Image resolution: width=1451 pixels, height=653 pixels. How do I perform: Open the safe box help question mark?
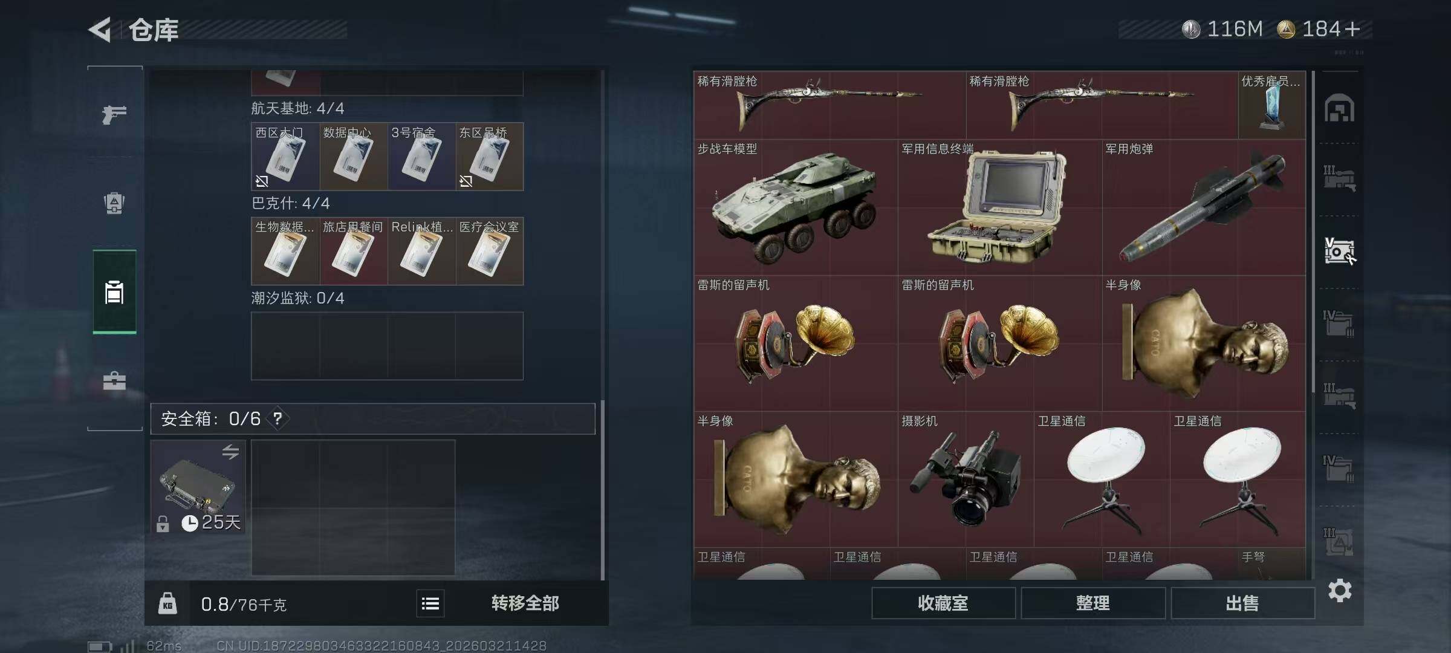coord(278,418)
